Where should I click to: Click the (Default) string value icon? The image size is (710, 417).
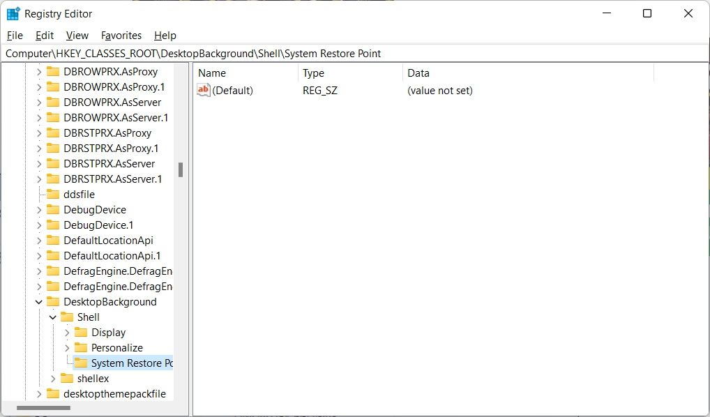tap(203, 90)
